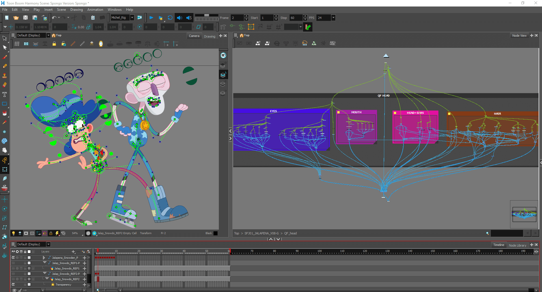Toggle sound playback speaker icon
542x292 pixels.
tap(179, 18)
